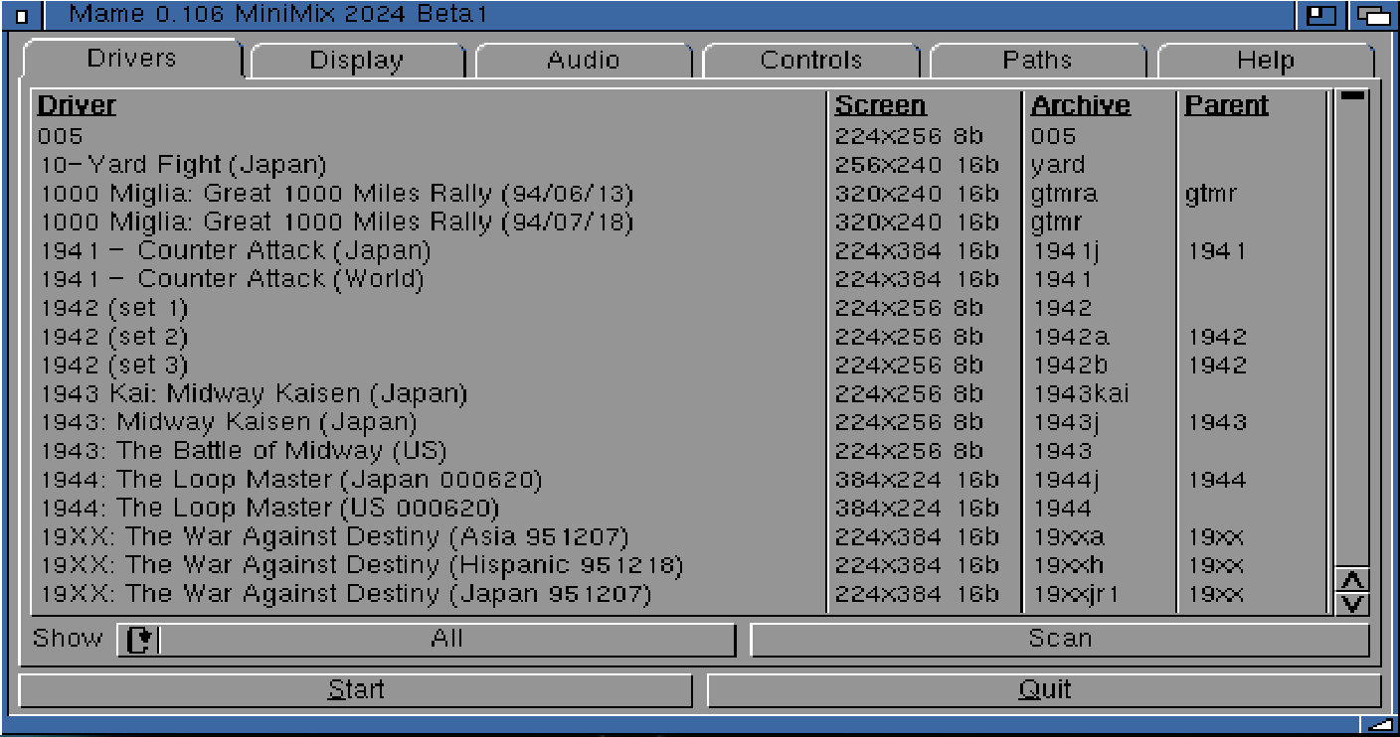Image resolution: width=1400 pixels, height=737 pixels.
Task: Click the window title bar text
Action: (x=279, y=15)
